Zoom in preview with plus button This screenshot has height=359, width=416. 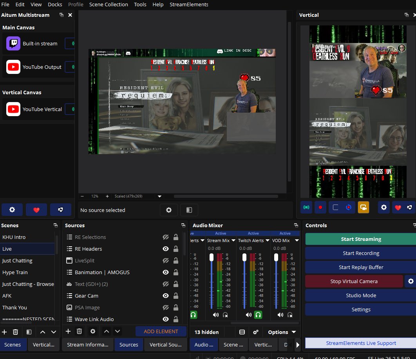(107, 196)
